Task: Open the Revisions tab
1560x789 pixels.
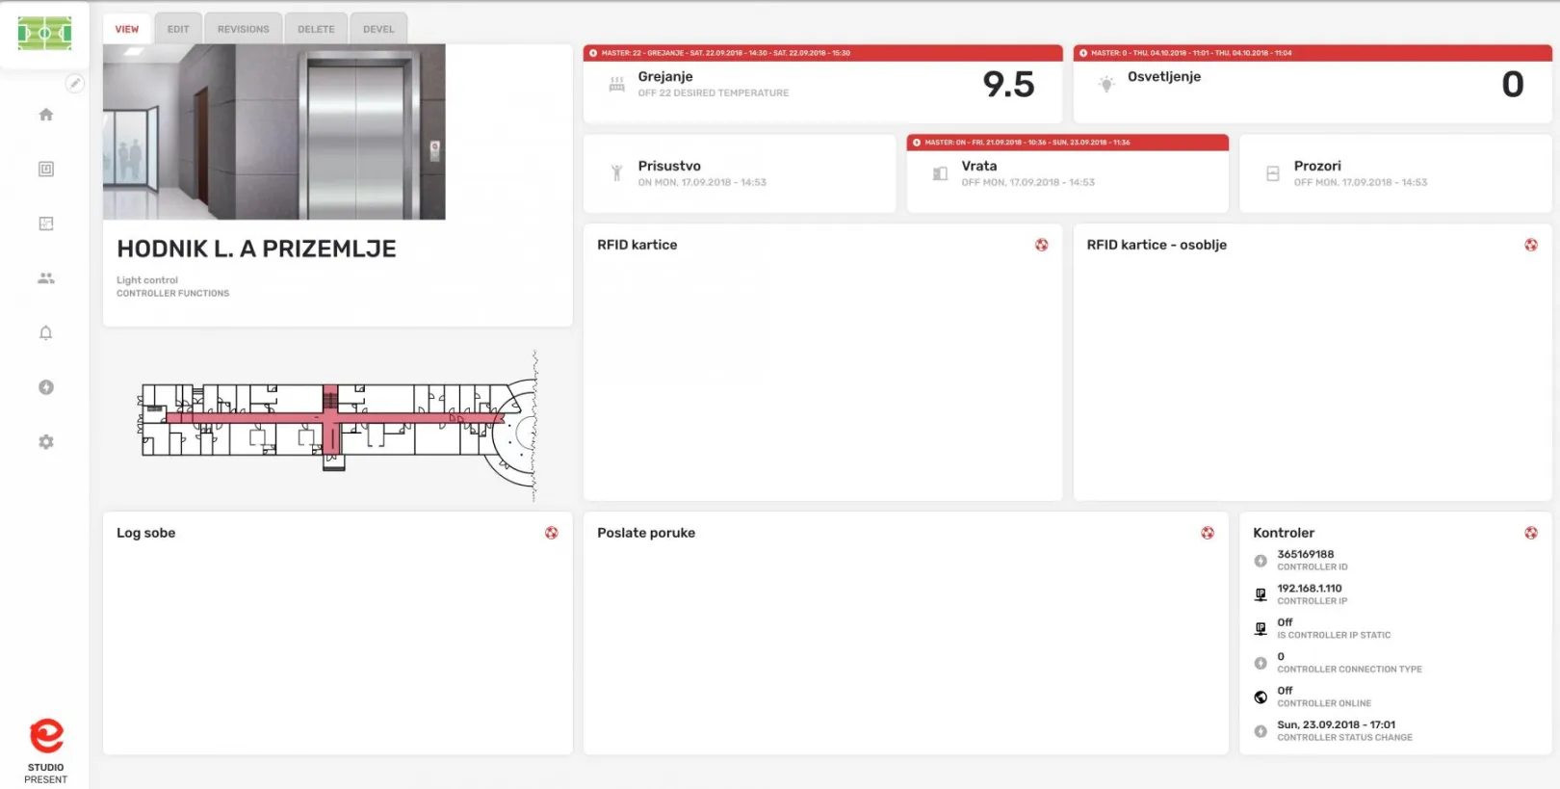Action: tap(244, 29)
